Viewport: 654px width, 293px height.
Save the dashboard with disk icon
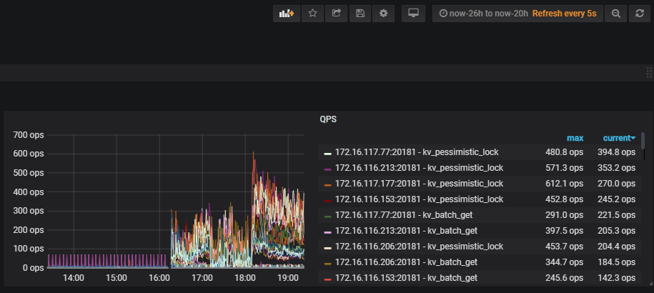360,14
